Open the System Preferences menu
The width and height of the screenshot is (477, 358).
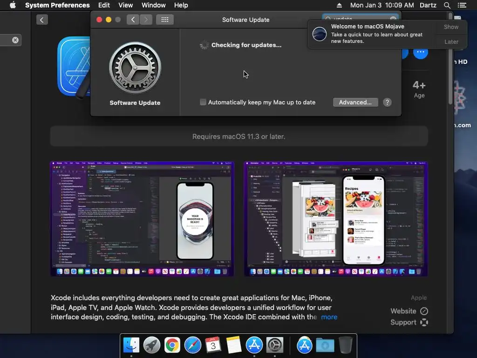point(57,5)
